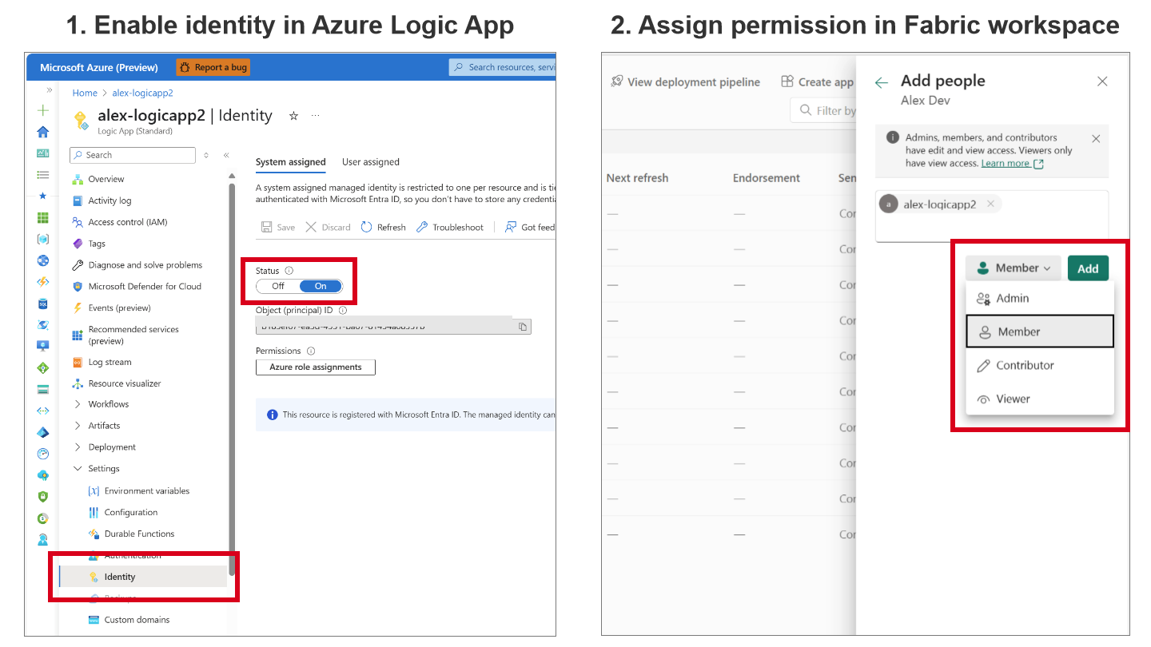Click the plus Create a resource icon
The image size is (1151, 647).
coord(43,110)
